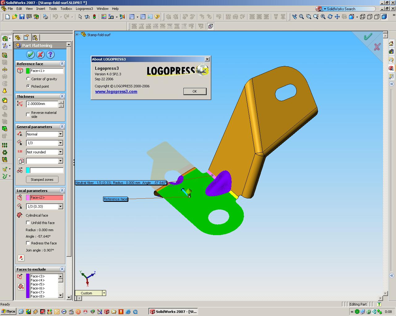Increase thickness with the up stepper arrow
Image resolution: width=396 pixels, height=316 pixels.
[x=61, y=102]
